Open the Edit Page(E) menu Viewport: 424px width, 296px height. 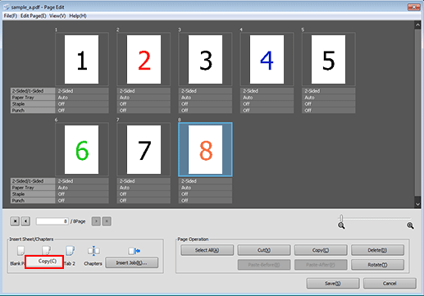pos(34,16)
